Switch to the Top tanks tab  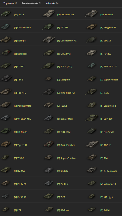[x=10, y=3]
